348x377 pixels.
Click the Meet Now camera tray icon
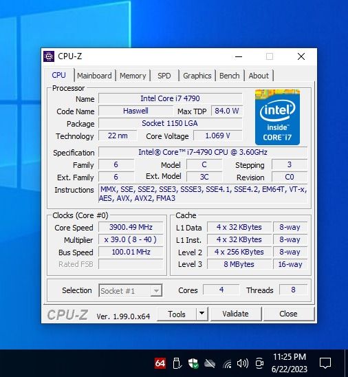259,363
